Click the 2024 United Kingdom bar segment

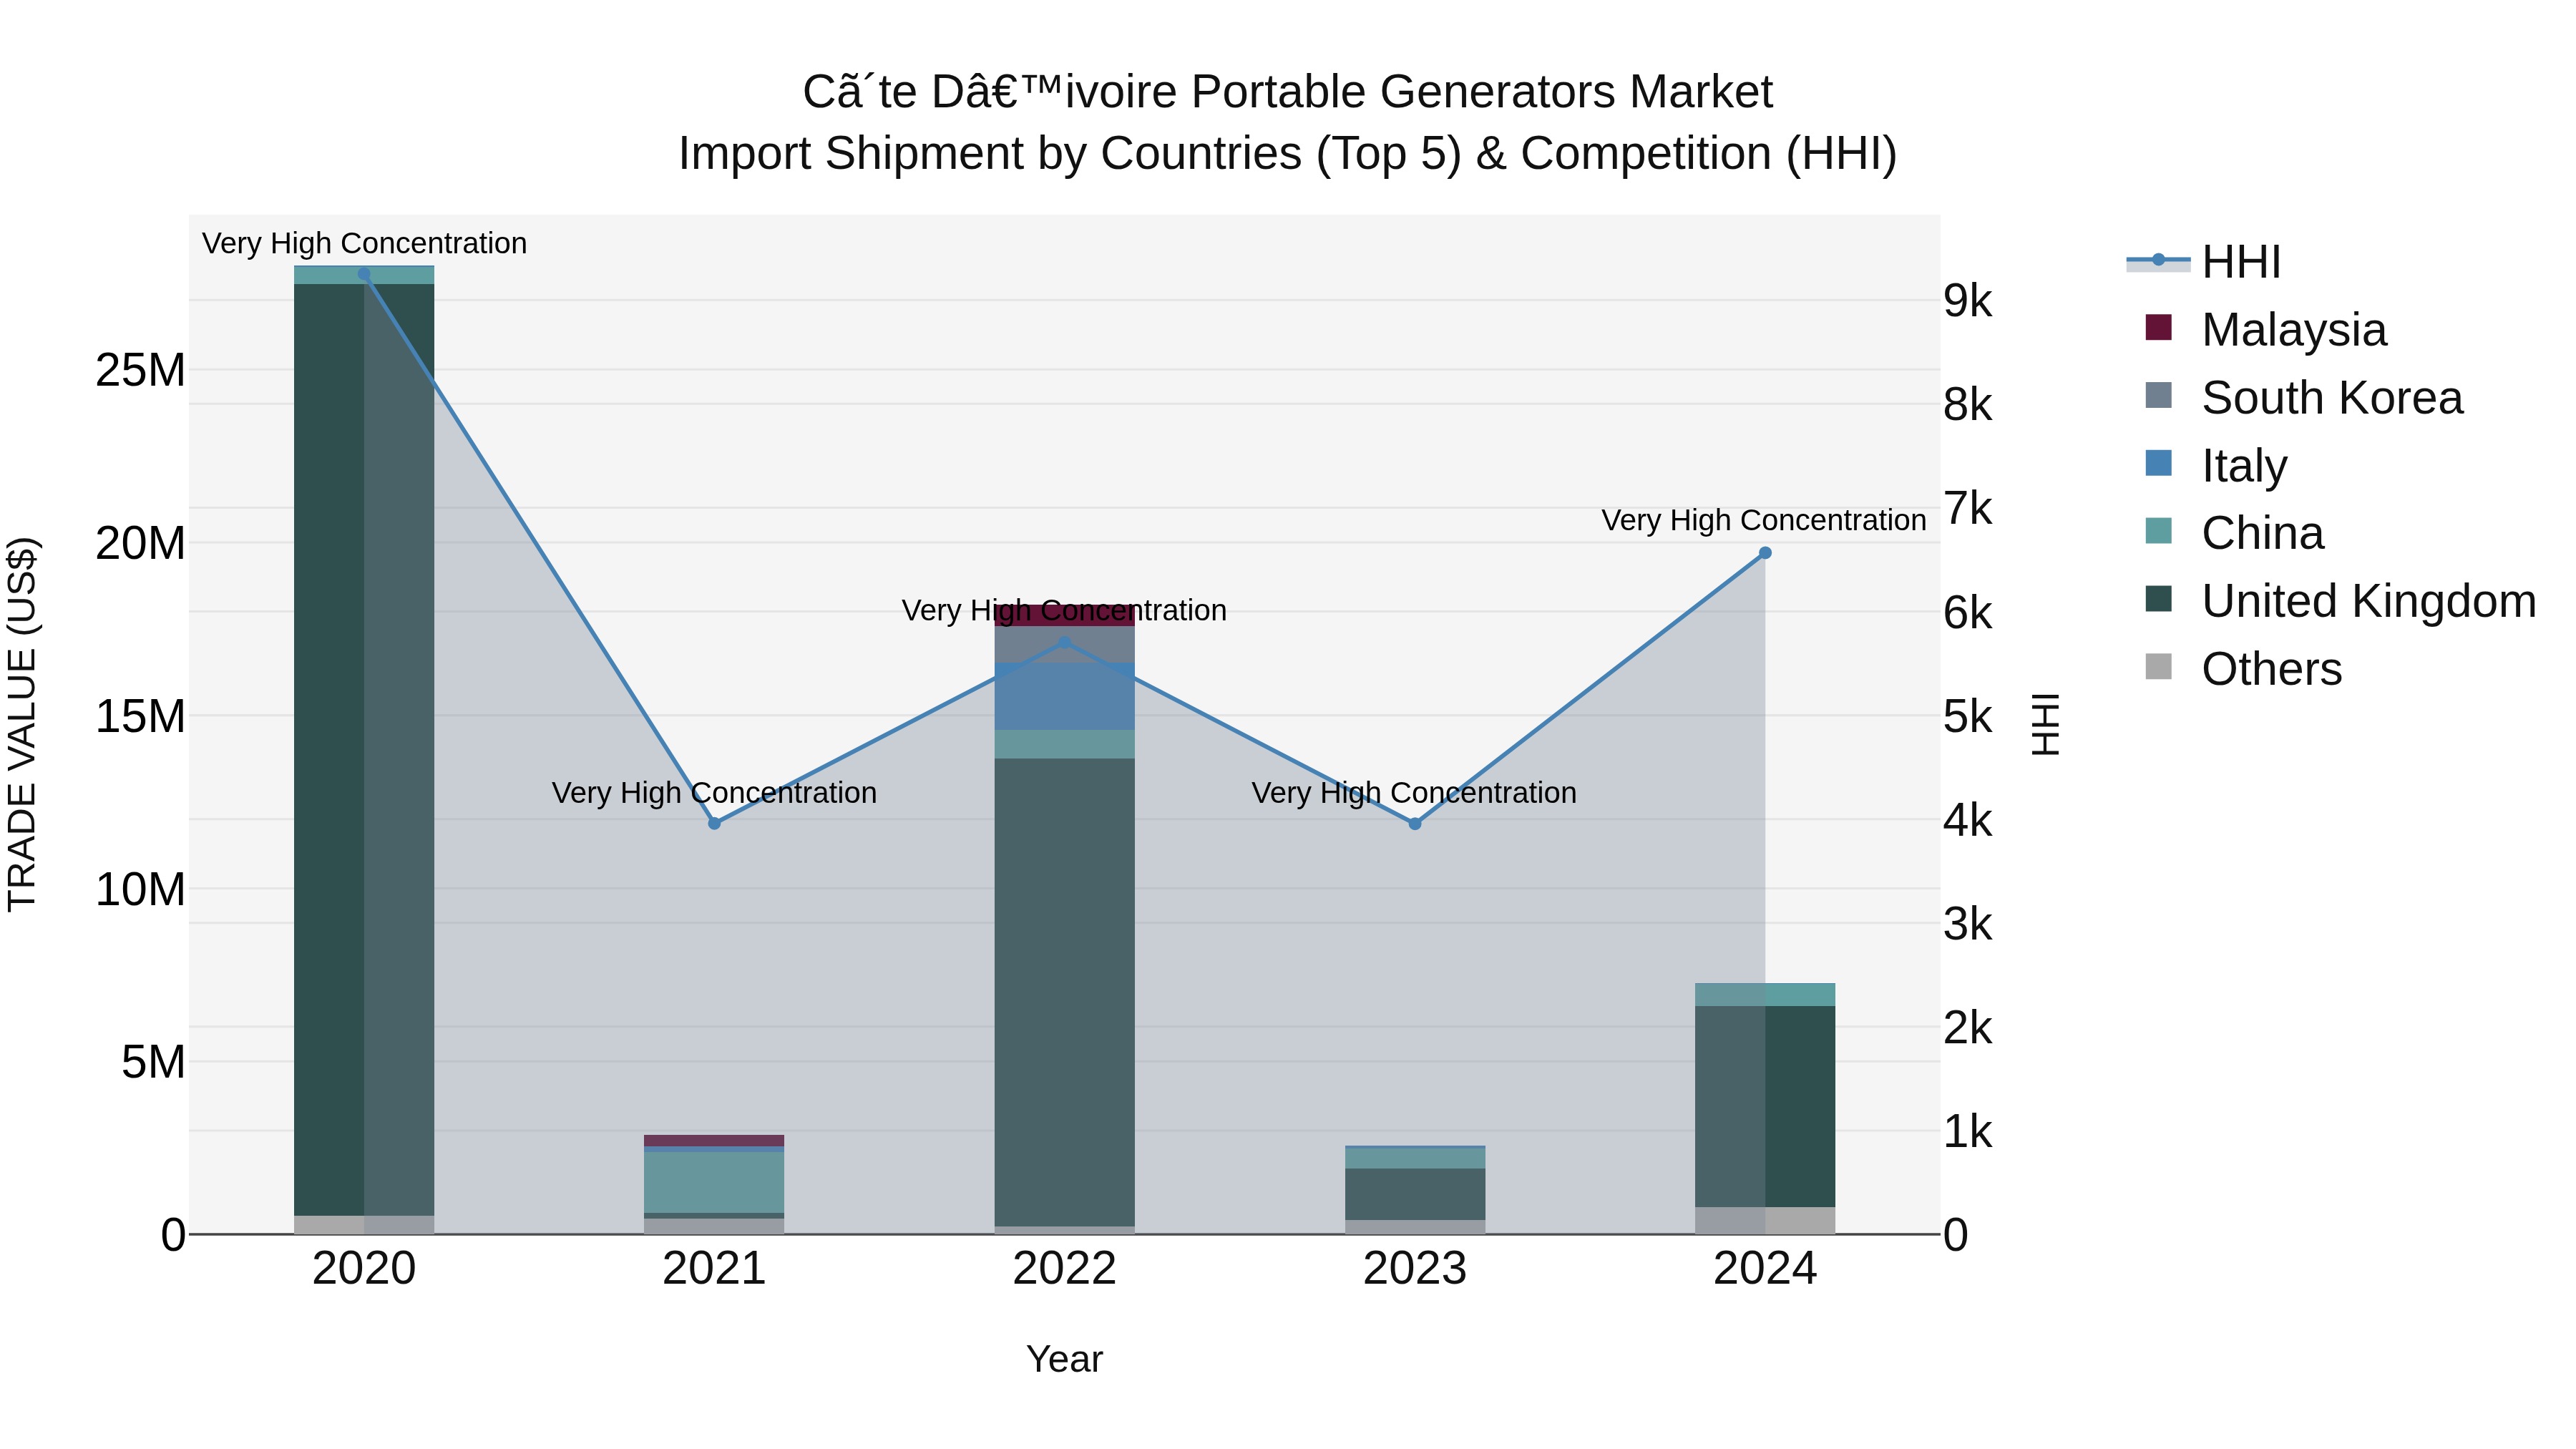coord(1765,1106)
